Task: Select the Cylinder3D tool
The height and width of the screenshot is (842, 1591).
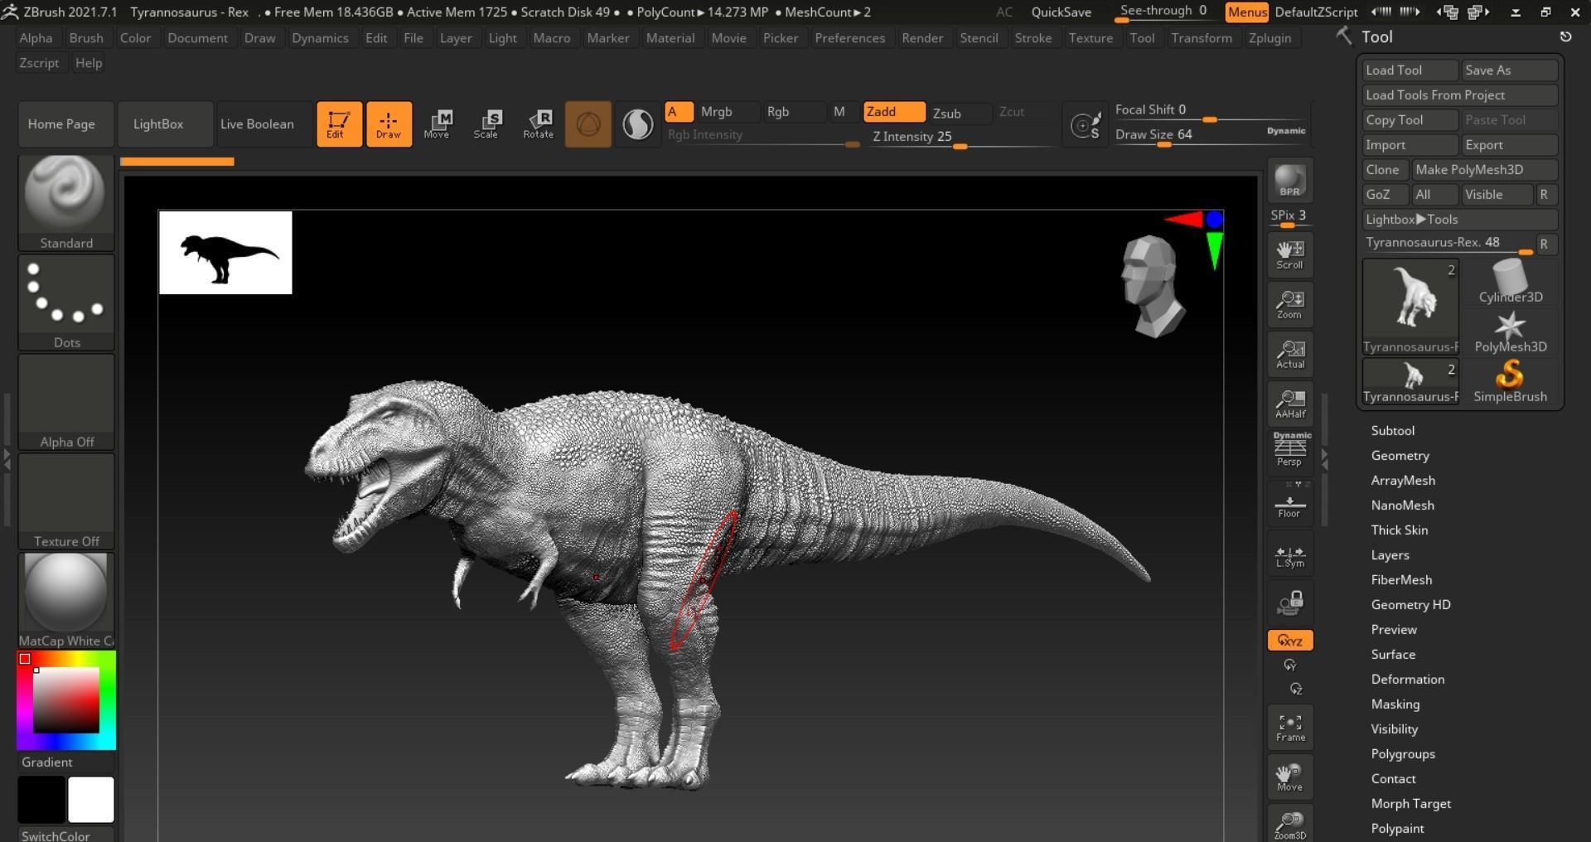Action: tap(1510, 282)
